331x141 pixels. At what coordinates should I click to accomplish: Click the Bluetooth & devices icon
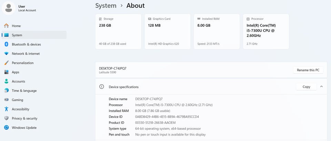[6, 44]
